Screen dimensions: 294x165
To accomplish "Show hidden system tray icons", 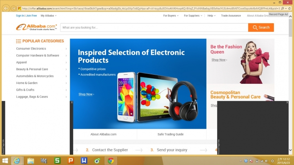I will 241,161.
